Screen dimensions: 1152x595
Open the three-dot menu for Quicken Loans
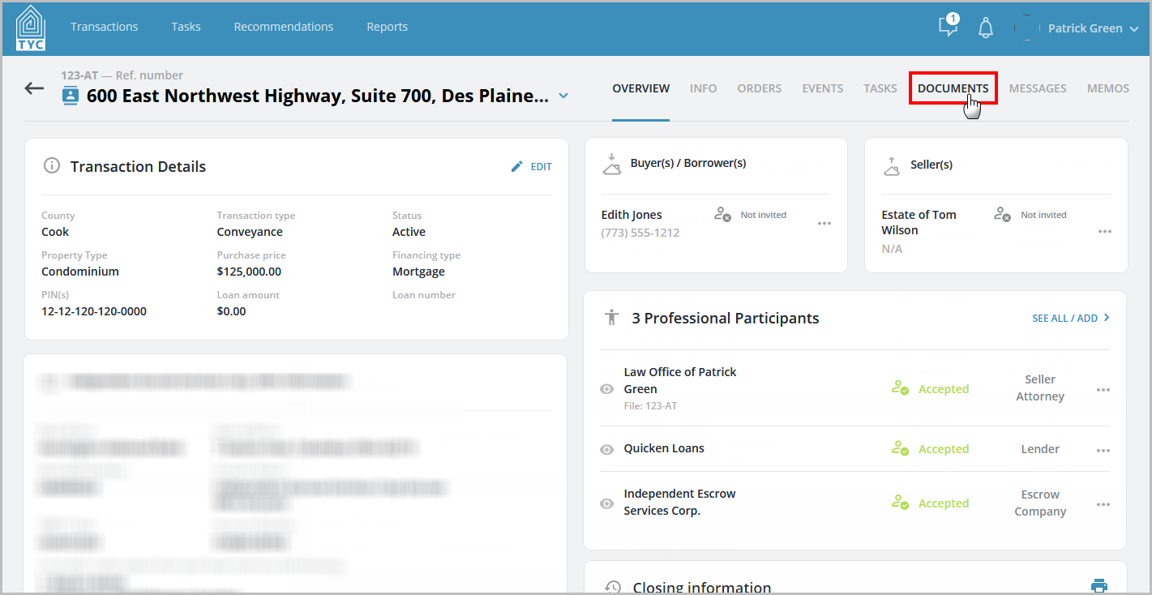tap(1103, 451)
